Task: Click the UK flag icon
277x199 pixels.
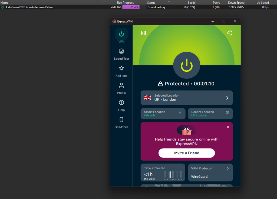Action: [x=147, y=98]
